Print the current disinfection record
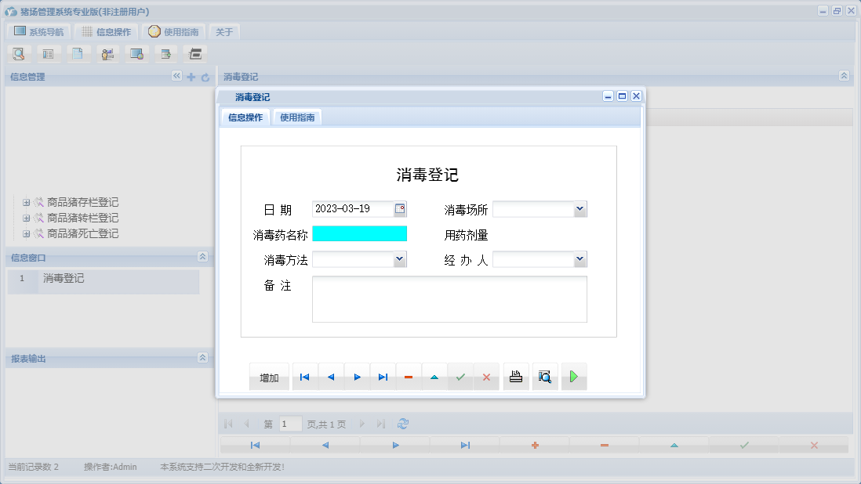This screenshot has height=484, width=861. pos(515,377)
